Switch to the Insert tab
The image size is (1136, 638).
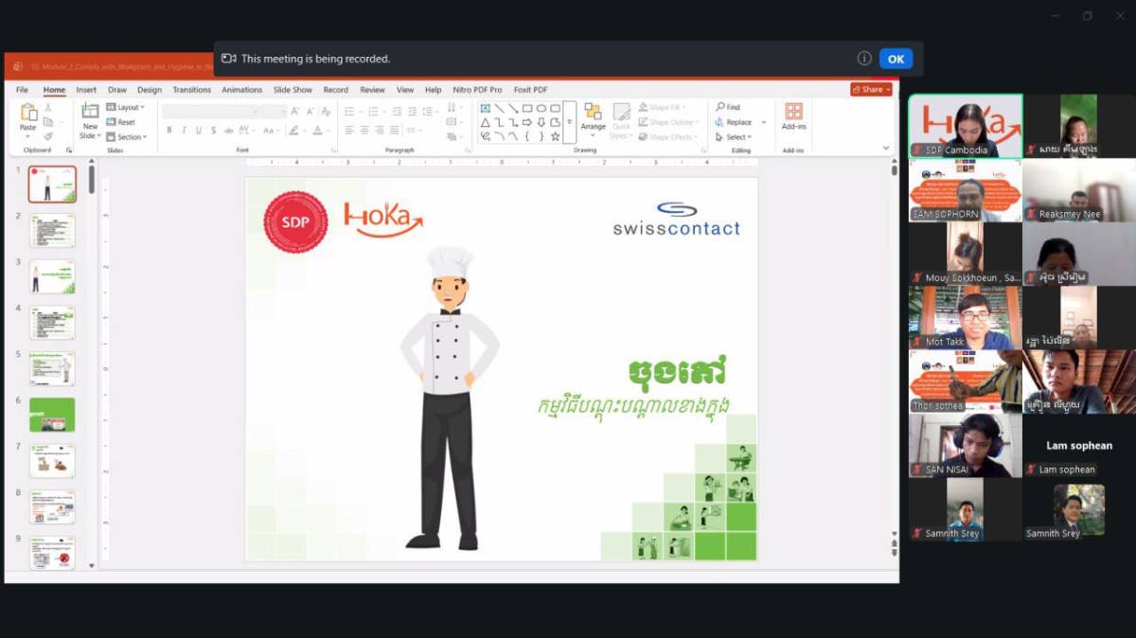[86, 90]
